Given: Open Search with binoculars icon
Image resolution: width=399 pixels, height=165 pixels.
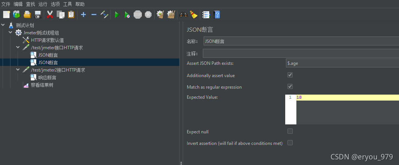Looking at the screenshot, I should (x=183, y=15).
